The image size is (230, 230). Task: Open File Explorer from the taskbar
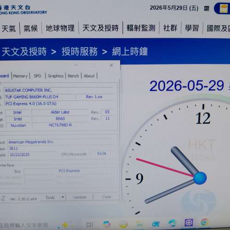click(x=139, y=224)
